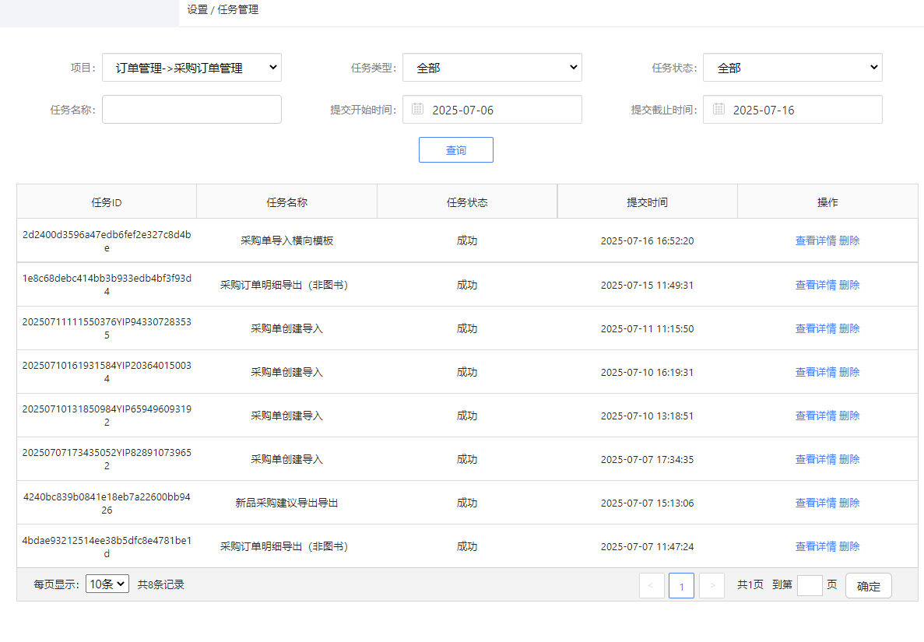Image resolution: width=924 pixels, height=642 pixels.
Task: Click the 提交时间 column header
Action: (x=647, y=202)
